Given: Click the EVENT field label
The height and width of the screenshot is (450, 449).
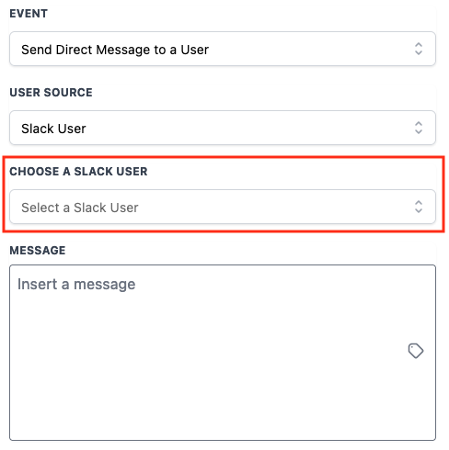Looking at the screenshot, I should coord(29,14).
